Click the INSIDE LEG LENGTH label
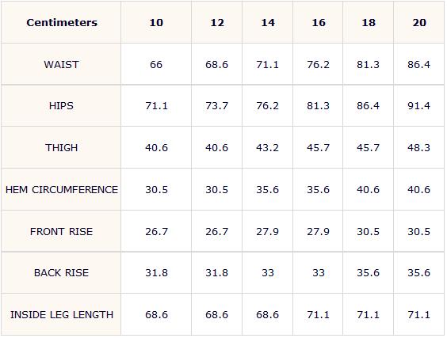The height and width of the screenshot is (338, 447). [x=62, y=315]
